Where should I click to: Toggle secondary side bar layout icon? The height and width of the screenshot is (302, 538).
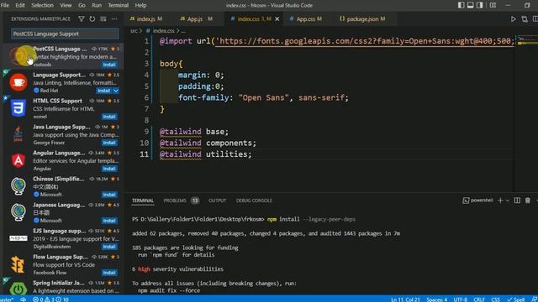click(x=480, y=5)
